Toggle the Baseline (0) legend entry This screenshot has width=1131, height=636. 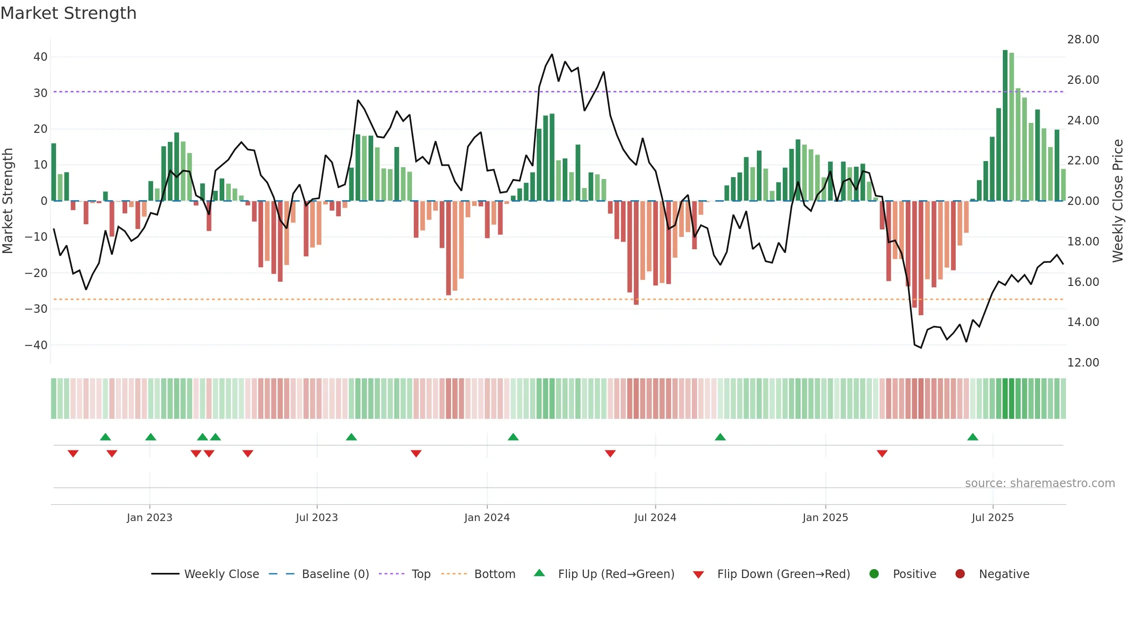(319, 574)
